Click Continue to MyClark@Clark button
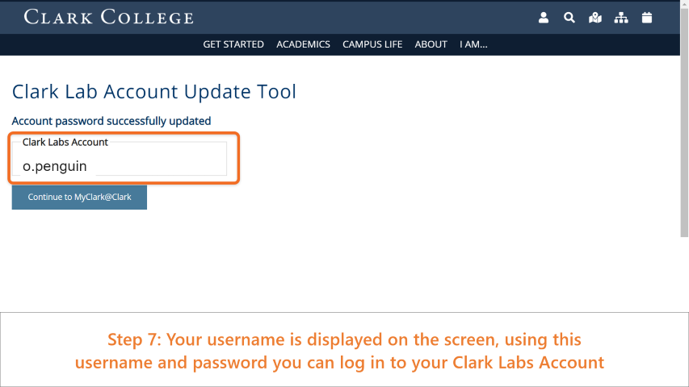 tap(79, 197)
